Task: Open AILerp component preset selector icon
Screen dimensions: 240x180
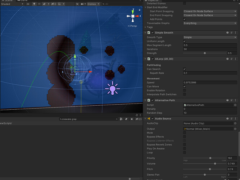Action: coord(231,59)
